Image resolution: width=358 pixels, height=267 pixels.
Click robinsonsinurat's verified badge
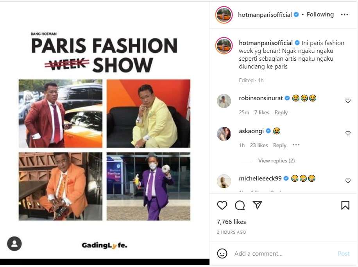(x=288, y=98)
